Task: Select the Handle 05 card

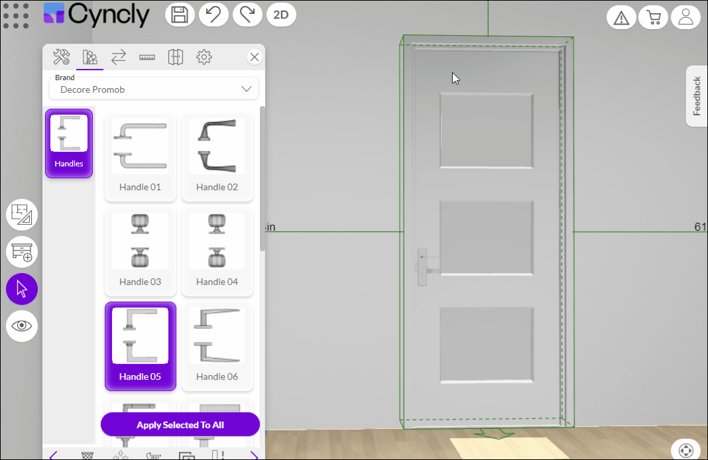Action: 141,346
